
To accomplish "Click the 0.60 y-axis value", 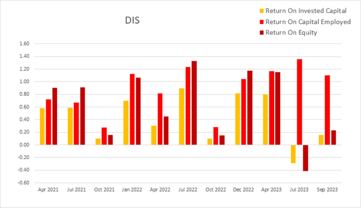I will point(24,107).
